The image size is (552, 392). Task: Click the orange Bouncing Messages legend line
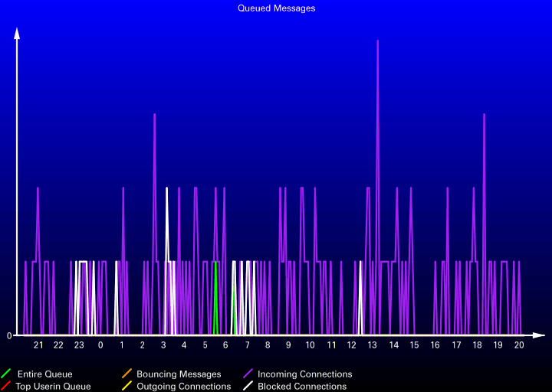click(x=127, y=374)
